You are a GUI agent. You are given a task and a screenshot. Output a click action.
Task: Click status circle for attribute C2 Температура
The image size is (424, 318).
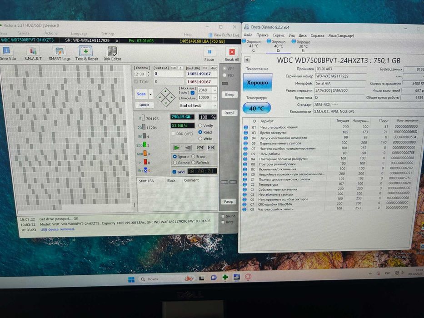coord(245,184)
